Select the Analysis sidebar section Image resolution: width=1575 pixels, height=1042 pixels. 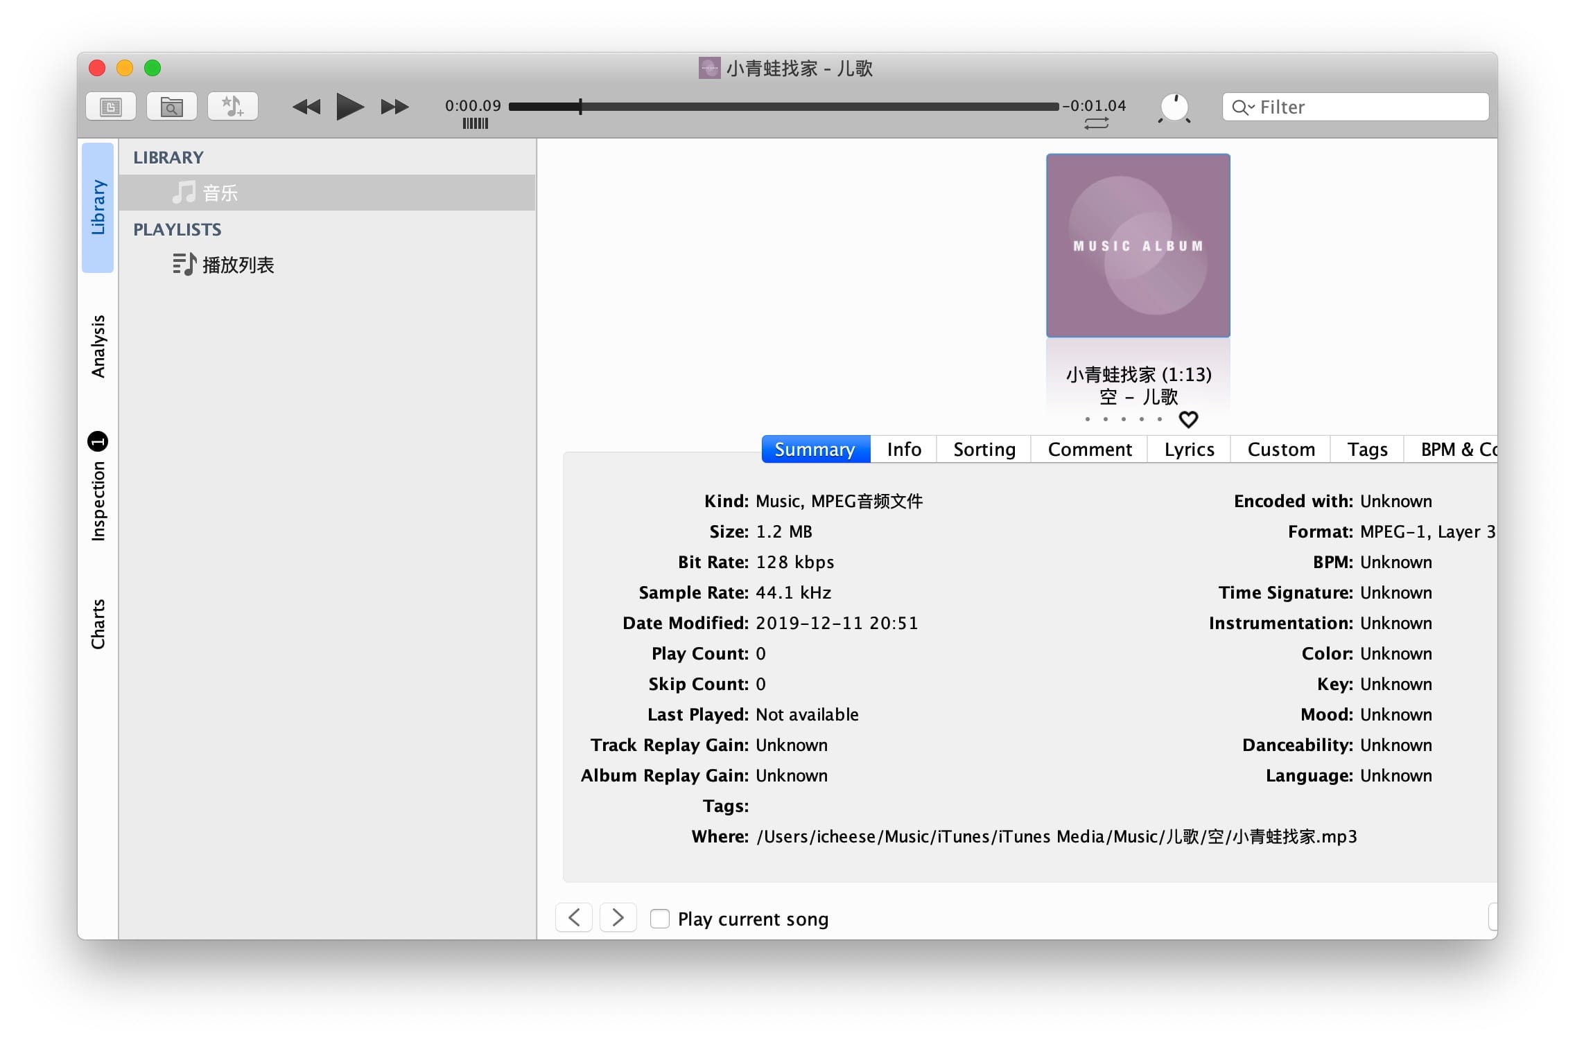coord(98,346)
